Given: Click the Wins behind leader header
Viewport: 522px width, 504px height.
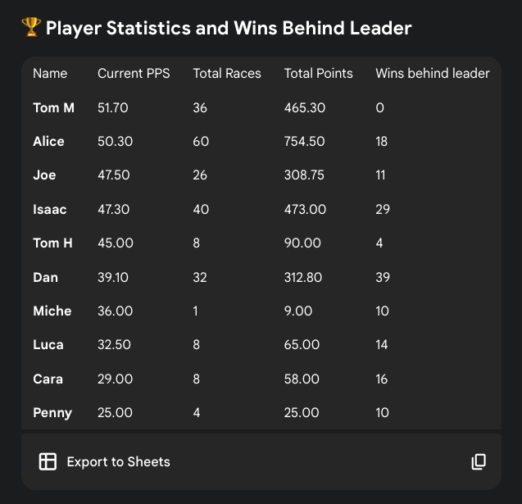Looking at the screenshot, I should point(432,74).
